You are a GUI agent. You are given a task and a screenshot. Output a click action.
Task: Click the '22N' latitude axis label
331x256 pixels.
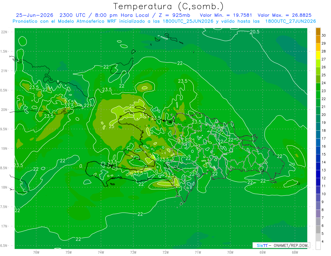tap(4, 32)
